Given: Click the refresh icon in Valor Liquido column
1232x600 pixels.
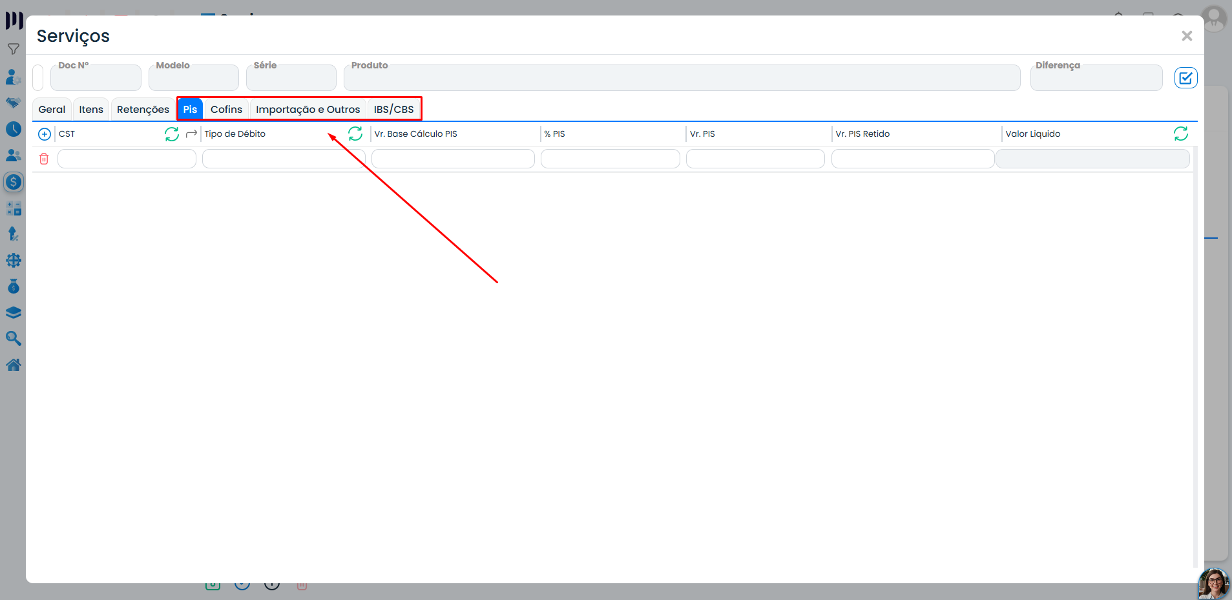Looking at the screenshot, I should (x=1181, y=134).
